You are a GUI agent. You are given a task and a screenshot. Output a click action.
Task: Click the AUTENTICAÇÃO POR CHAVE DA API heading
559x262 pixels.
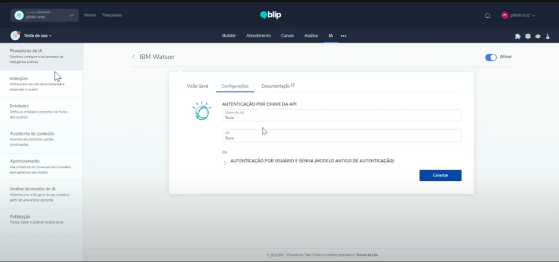click(259, 104)
